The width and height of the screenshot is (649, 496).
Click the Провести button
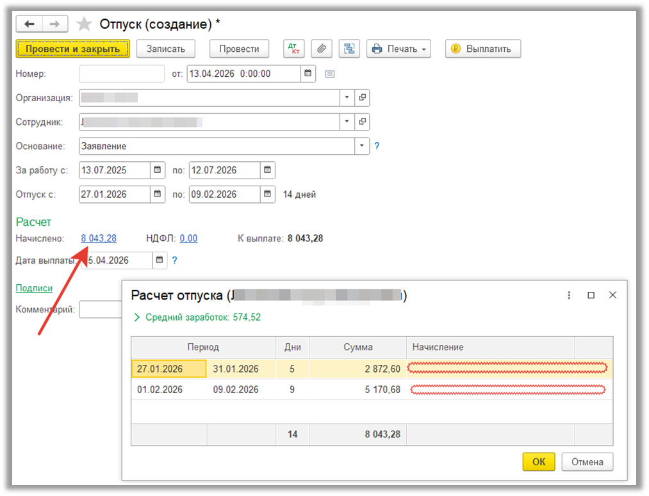point(239,49)
